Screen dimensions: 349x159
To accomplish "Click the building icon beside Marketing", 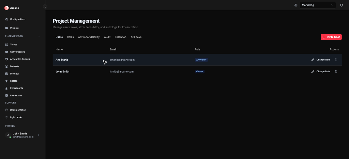I will pos(296,5).
